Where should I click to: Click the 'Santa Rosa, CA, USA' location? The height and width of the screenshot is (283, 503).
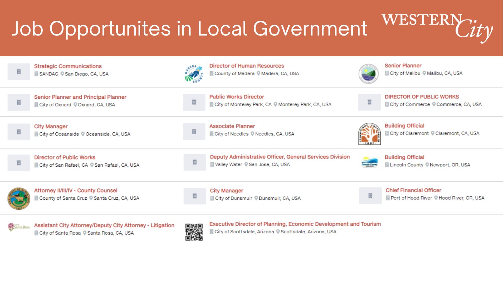point(110,233)
